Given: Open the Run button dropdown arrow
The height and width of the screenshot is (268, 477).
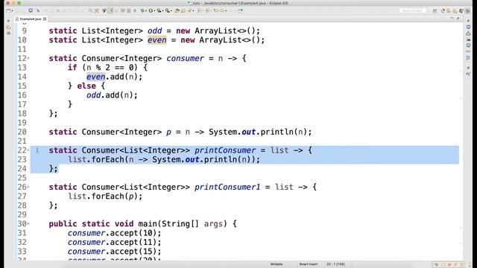Looking at the screenshot, I should 154,10.
